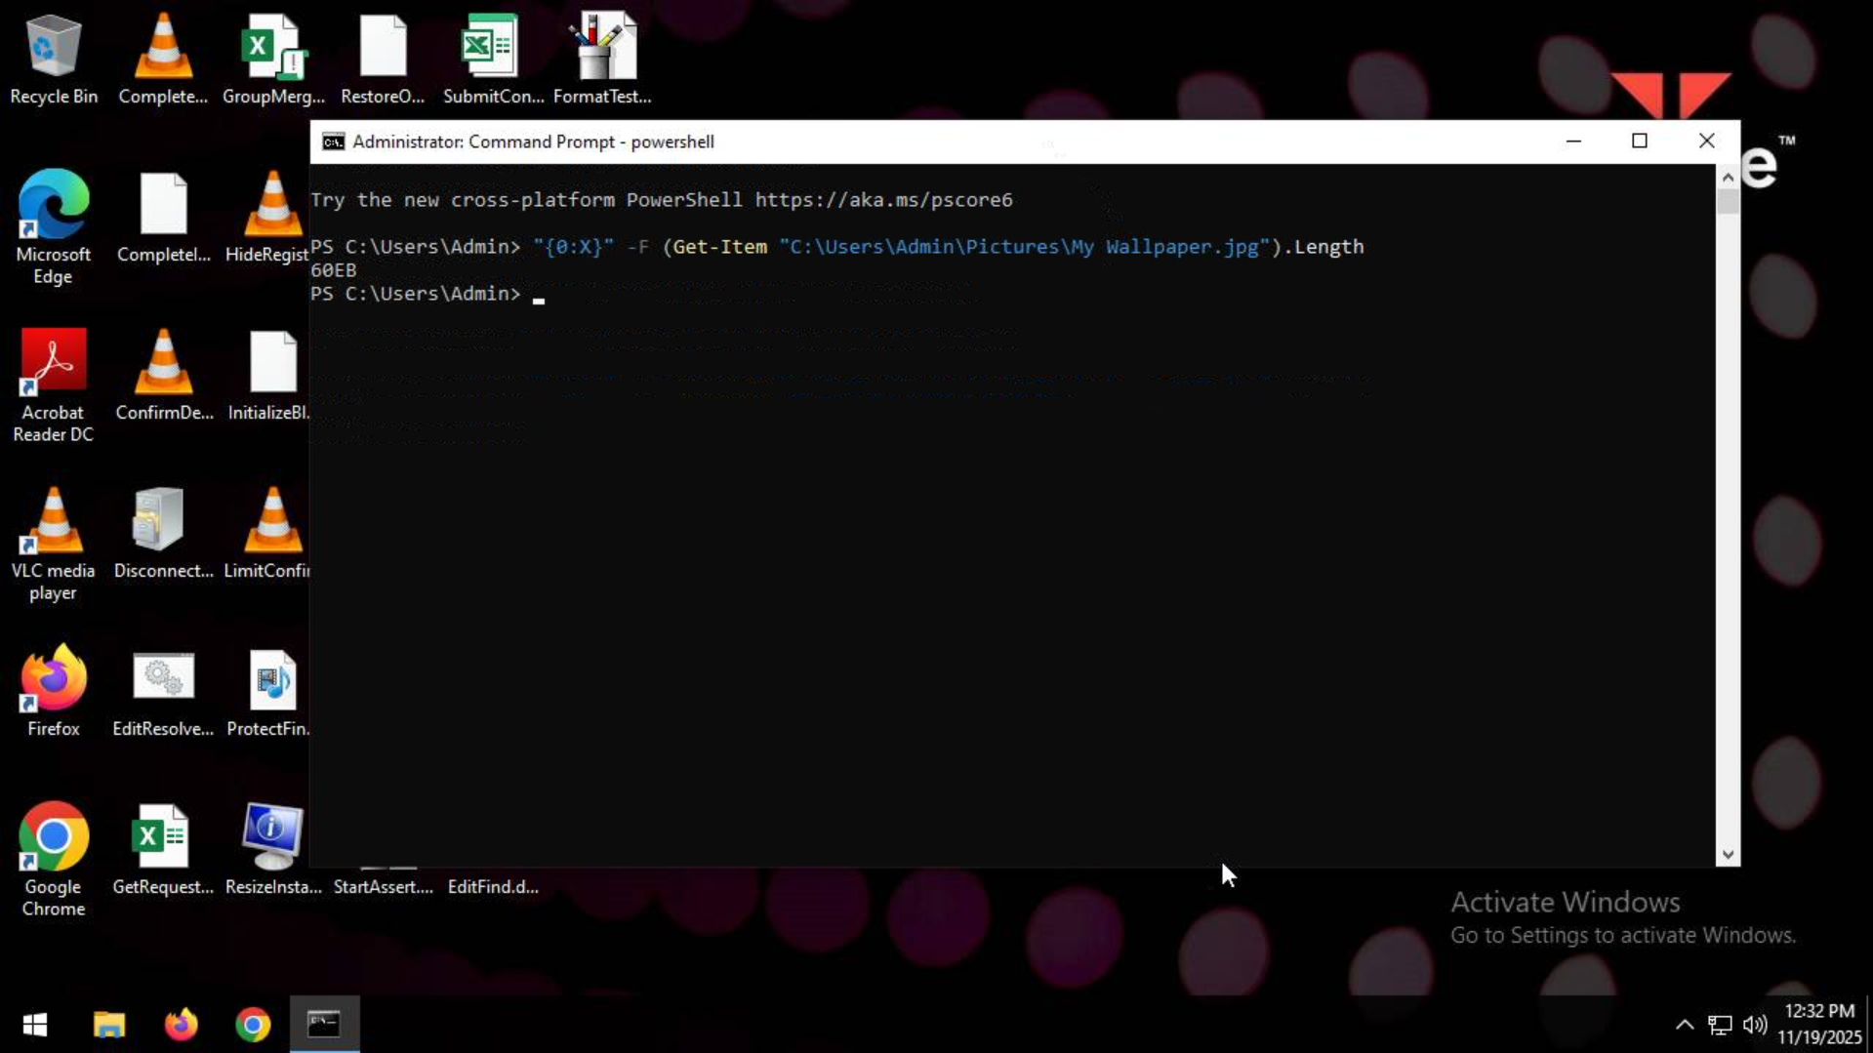Maximize the Command Prompt window

pos(1640,142)
